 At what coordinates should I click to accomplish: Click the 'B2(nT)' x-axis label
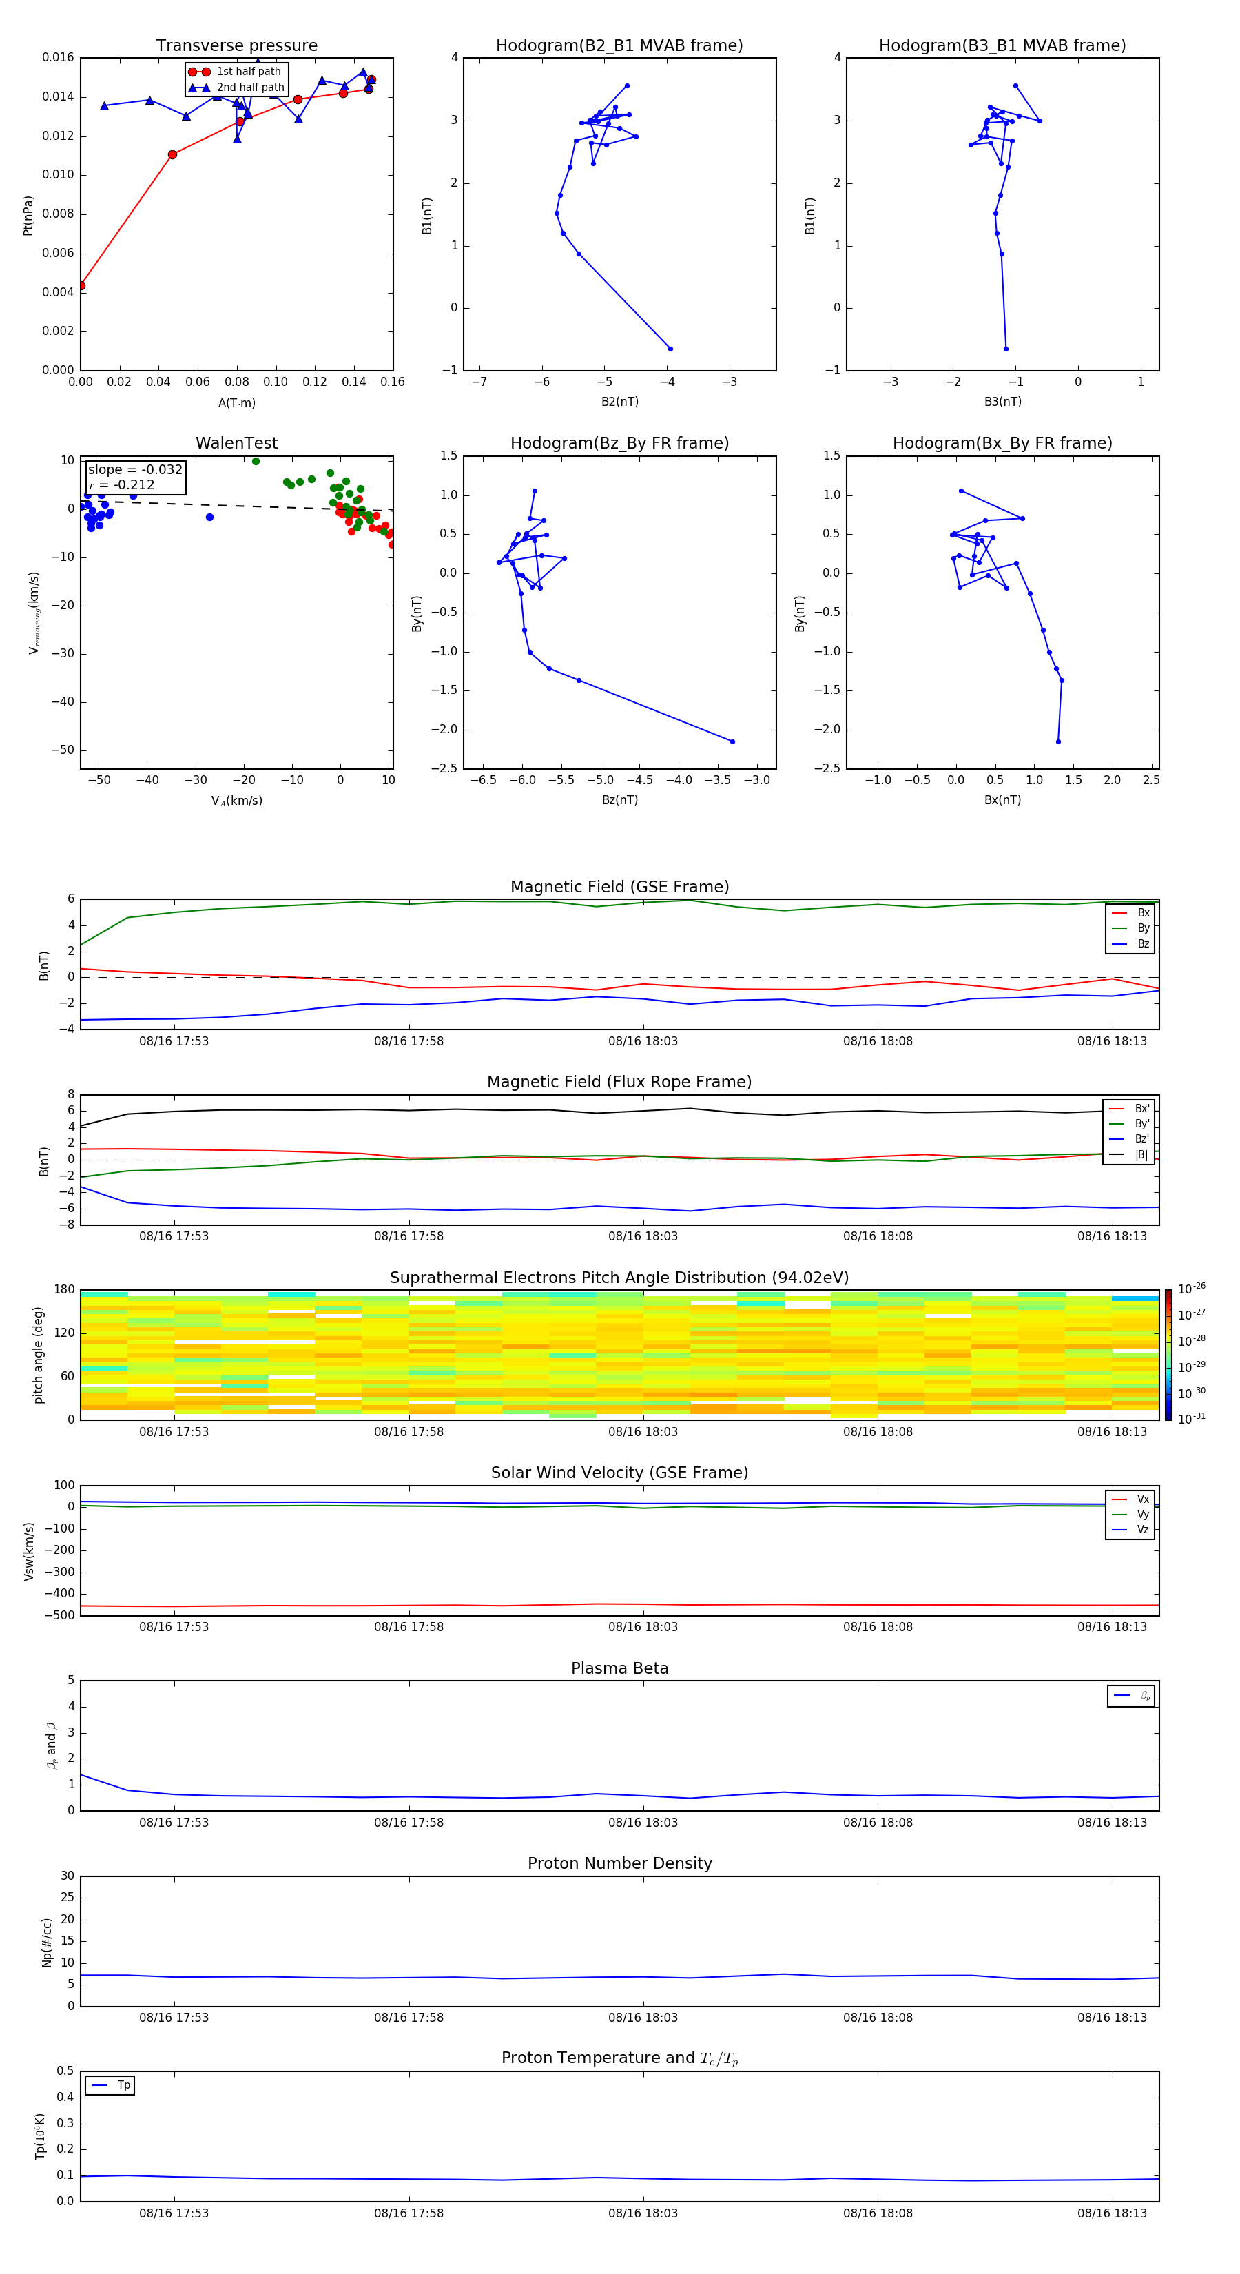click(x=619, y=402)
